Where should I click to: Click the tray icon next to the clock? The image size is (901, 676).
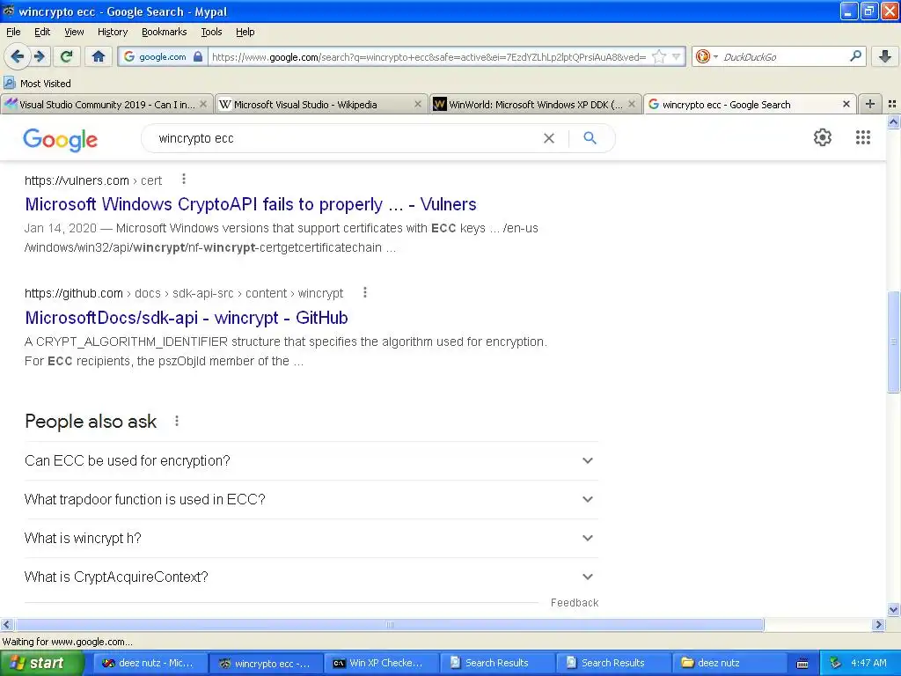(836, 663)
